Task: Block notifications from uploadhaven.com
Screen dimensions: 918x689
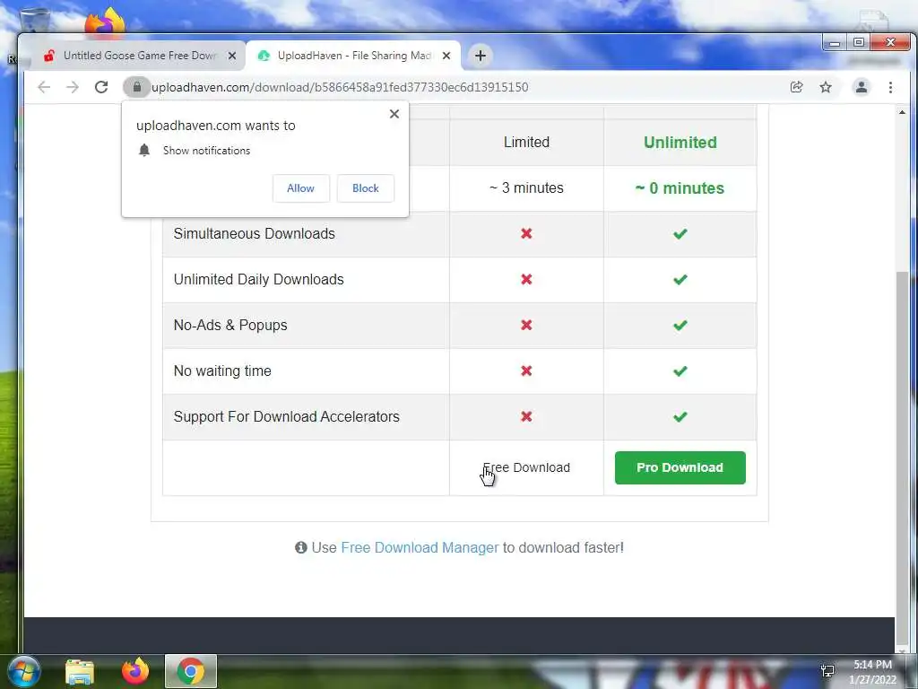Action: coord(366,188)
